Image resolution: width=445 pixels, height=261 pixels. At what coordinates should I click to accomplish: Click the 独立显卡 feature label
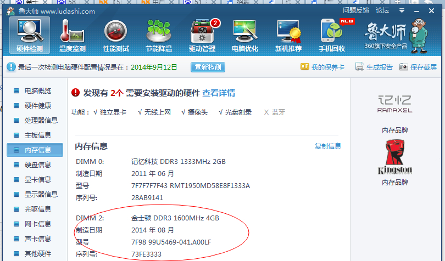113,112
